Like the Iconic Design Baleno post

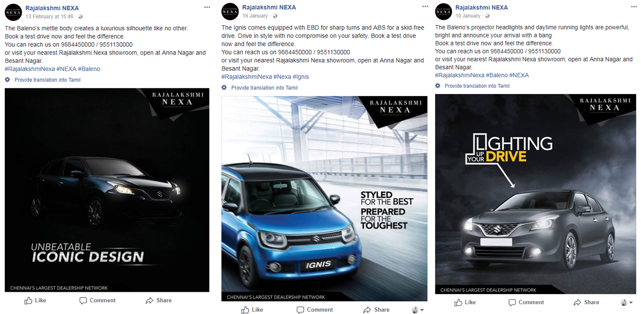[35, 300]
